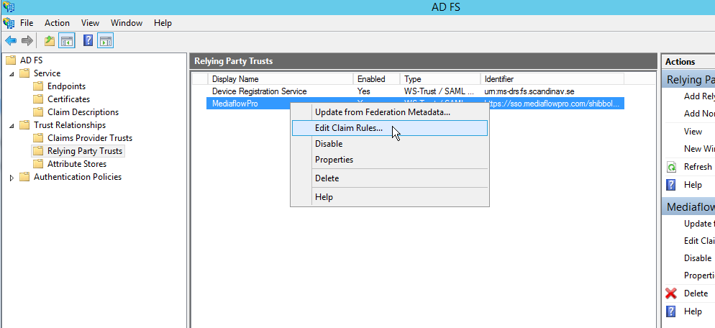This screenshot has width=715, height=328.
Task: Click the Up one level folder icon
Action: point(50,41)
